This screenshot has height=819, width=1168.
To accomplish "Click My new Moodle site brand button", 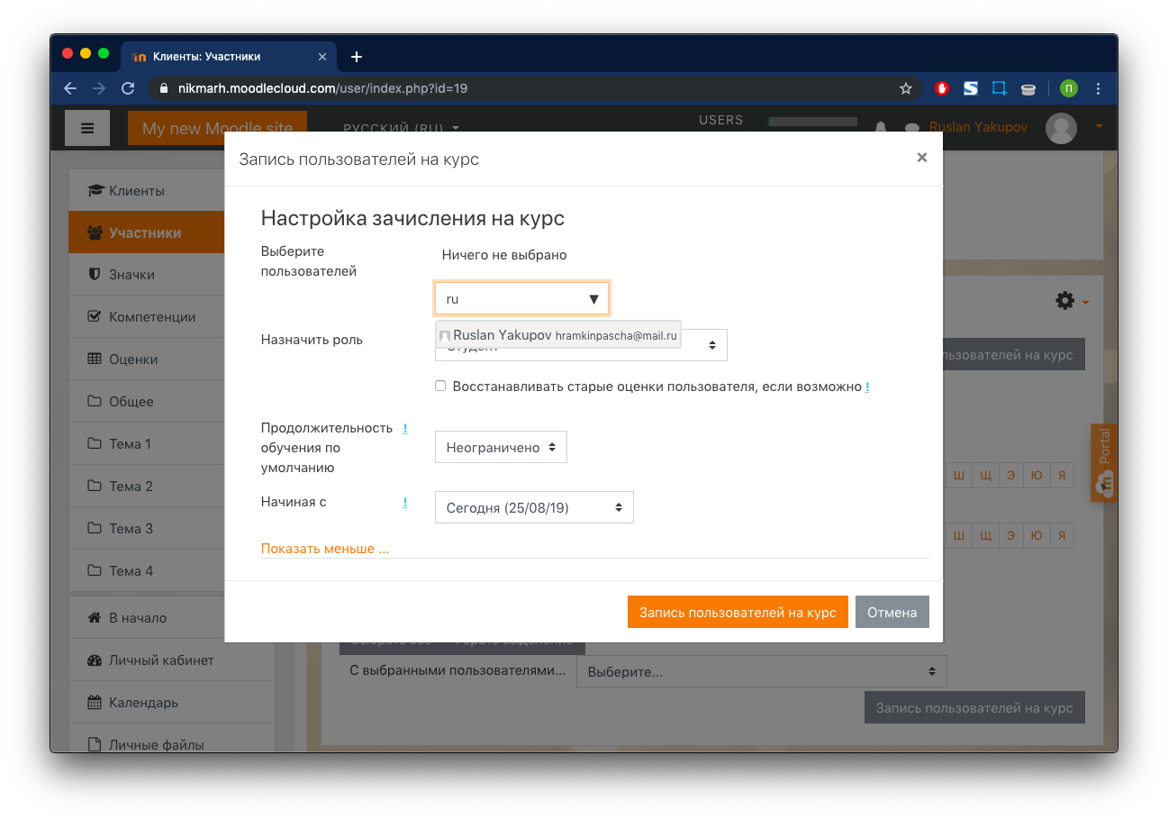I will click(217, 128).
